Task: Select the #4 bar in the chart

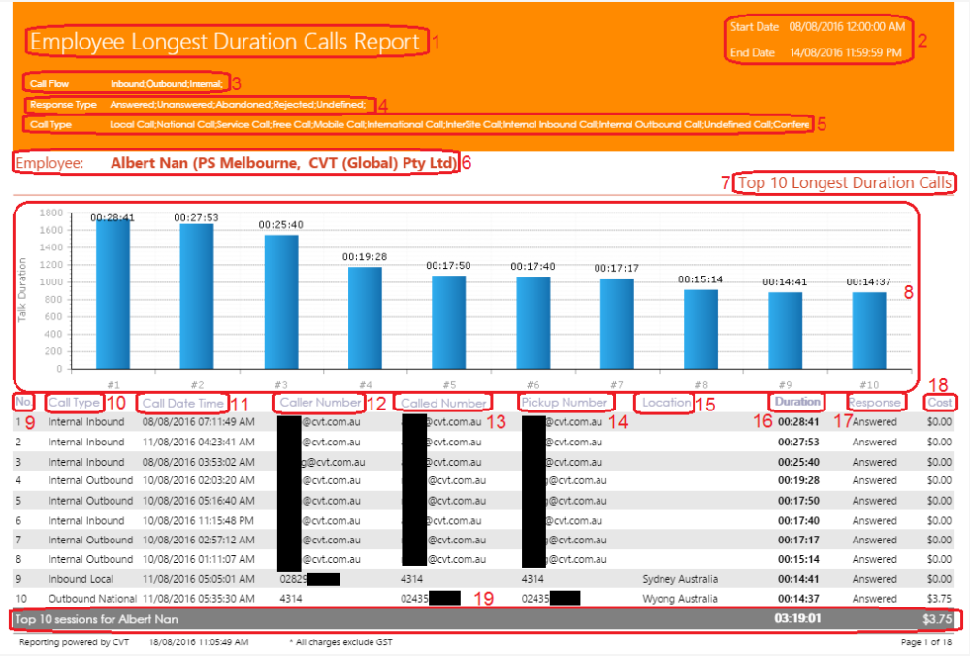Action: pyautogui.click(x=365, y=318)
